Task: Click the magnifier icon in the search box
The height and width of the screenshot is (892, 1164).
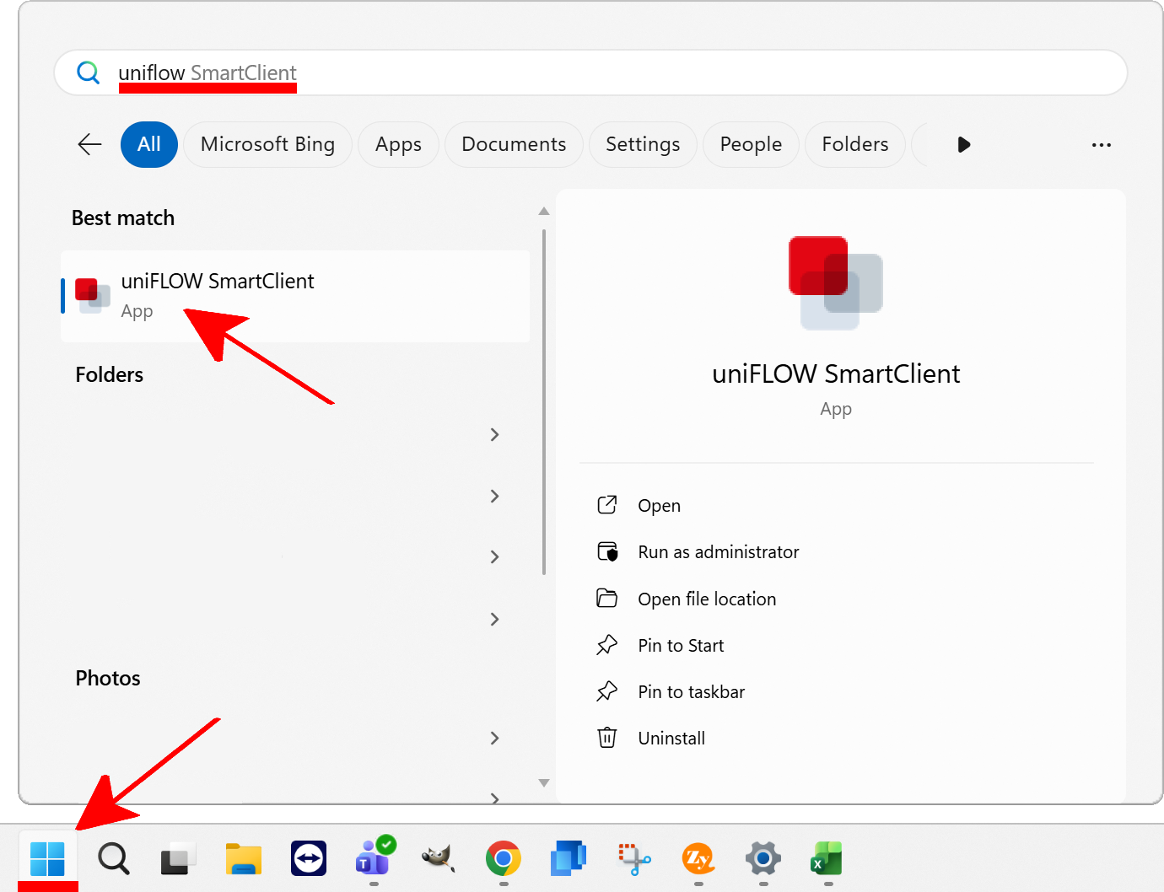Action: pos(88,73)
